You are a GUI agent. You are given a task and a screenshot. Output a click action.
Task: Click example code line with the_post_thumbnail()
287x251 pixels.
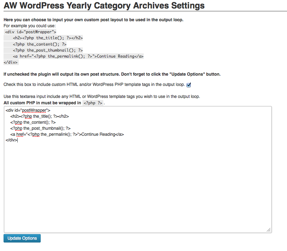point(47,50)
